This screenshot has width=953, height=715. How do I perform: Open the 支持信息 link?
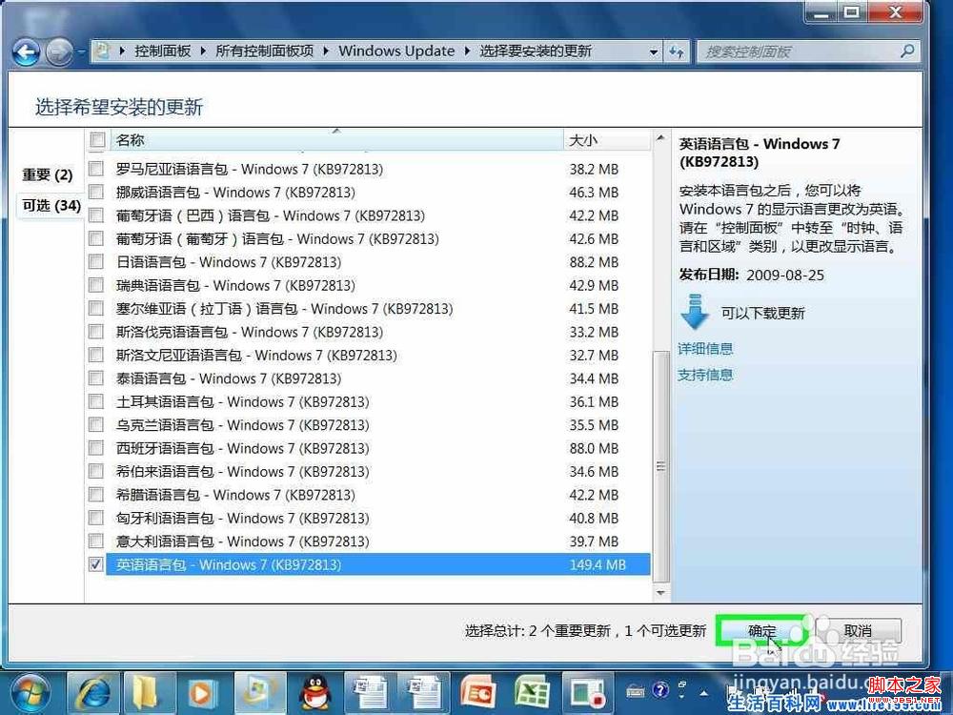pyautogui.click(x=705, y=375)
